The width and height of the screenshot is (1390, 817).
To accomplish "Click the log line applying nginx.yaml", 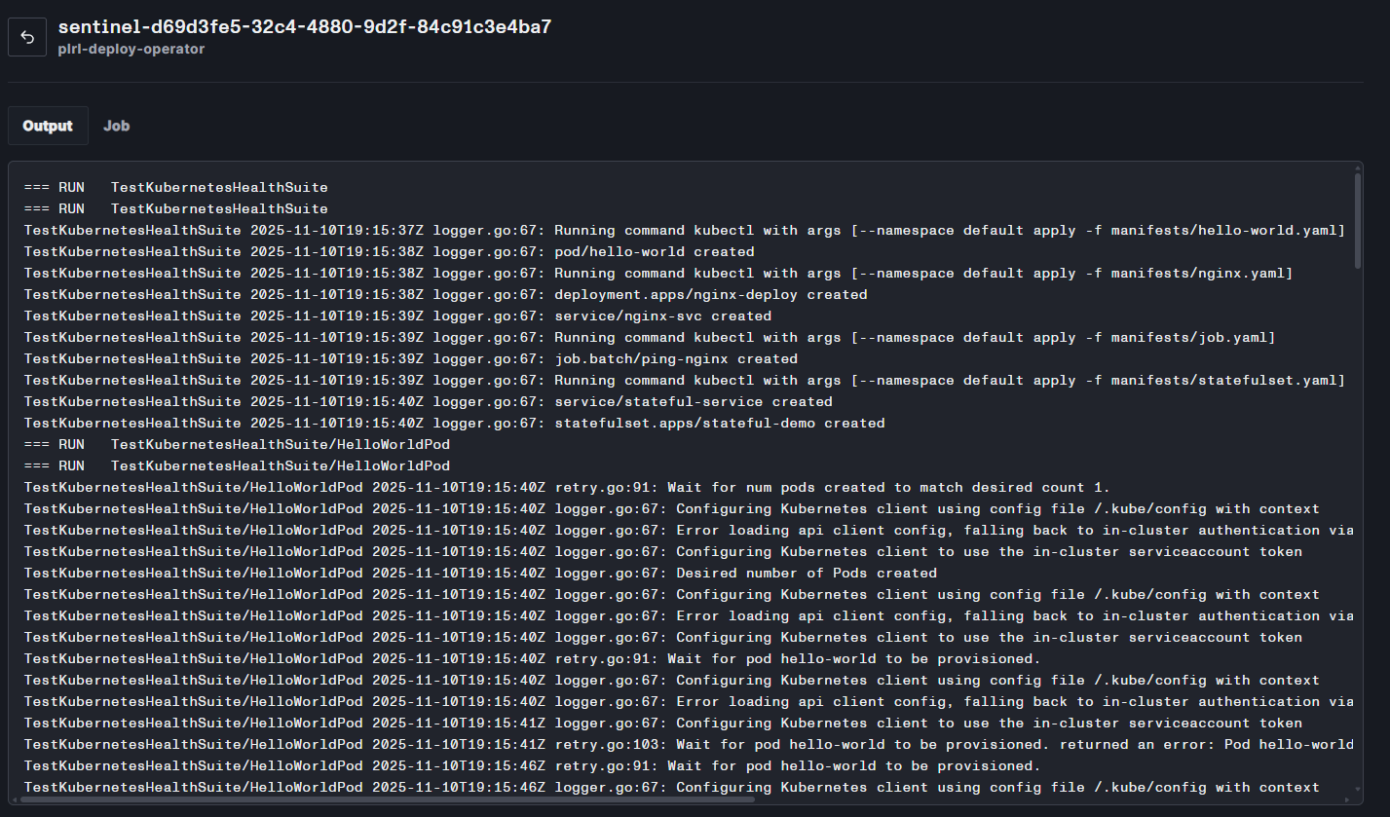I will tap(658, 273).
